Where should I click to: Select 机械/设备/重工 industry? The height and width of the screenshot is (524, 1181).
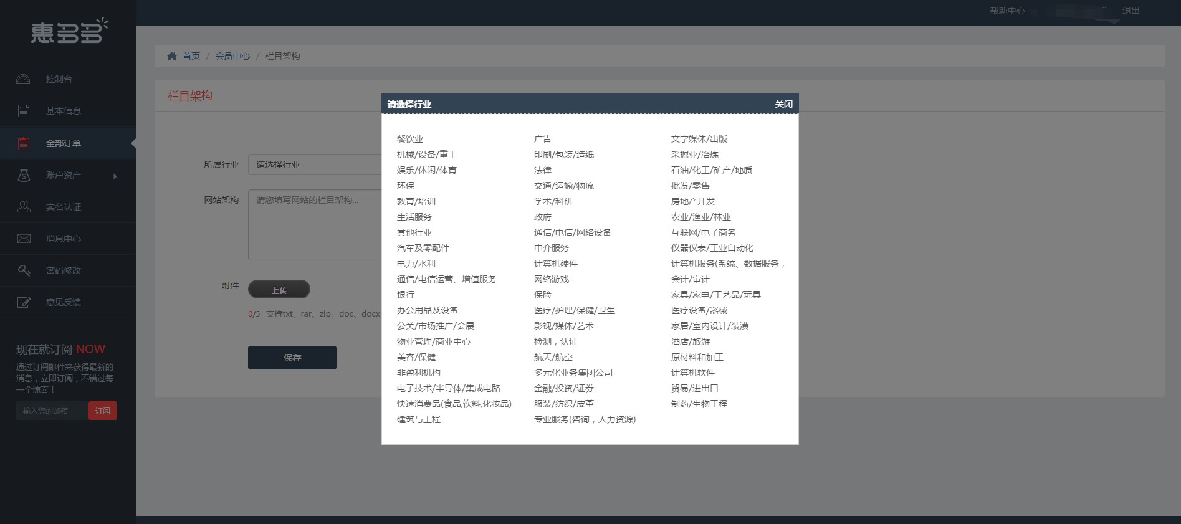coord(427,155)
